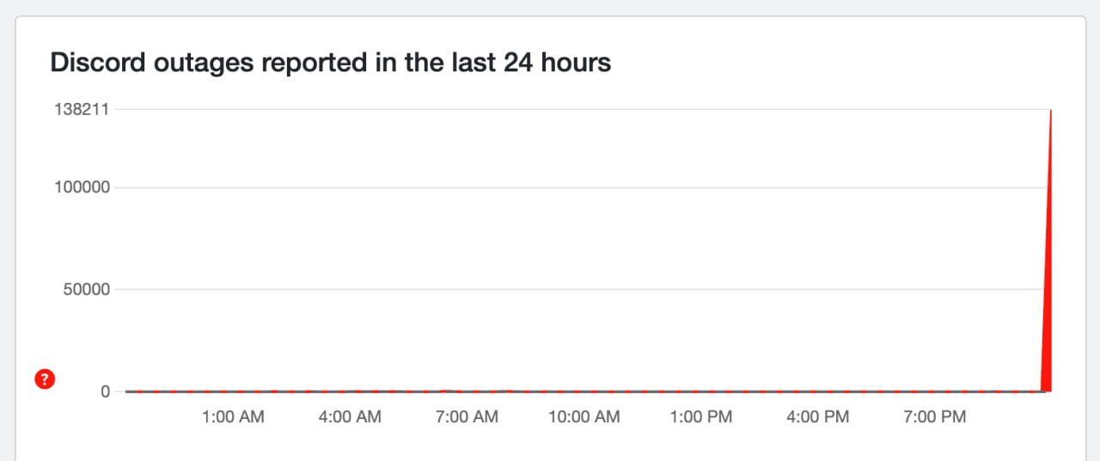Click the 0 label on the y-axis

[x=105, y=391]
